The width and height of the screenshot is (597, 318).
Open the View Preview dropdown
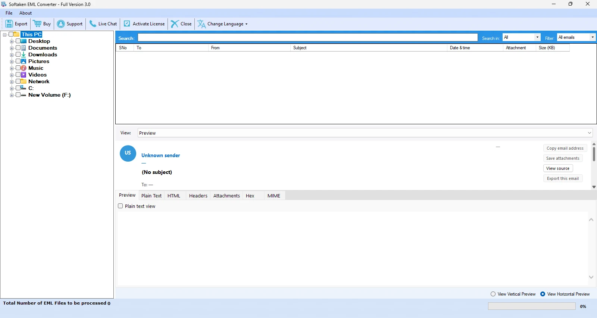[365, 133]
